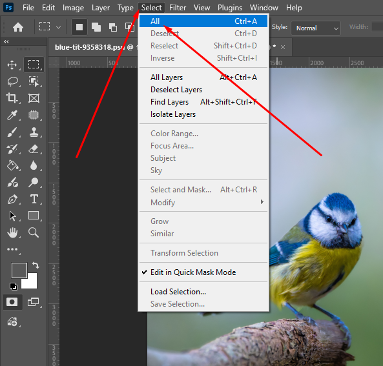Enable Subtract from selection mode
The width and height of the screenshot is (383, 366).
(x=112, y=27)
